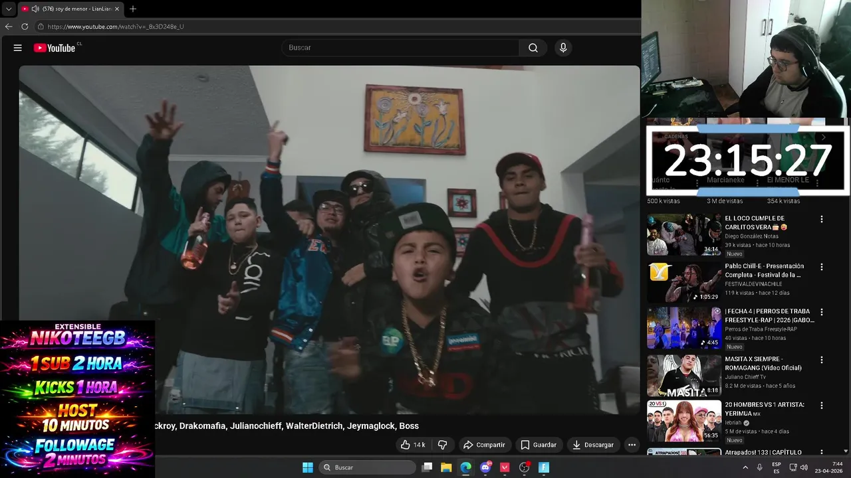
Task: Open options menu for 'PERROS DE TRABA' video
Action: point(822,312)
